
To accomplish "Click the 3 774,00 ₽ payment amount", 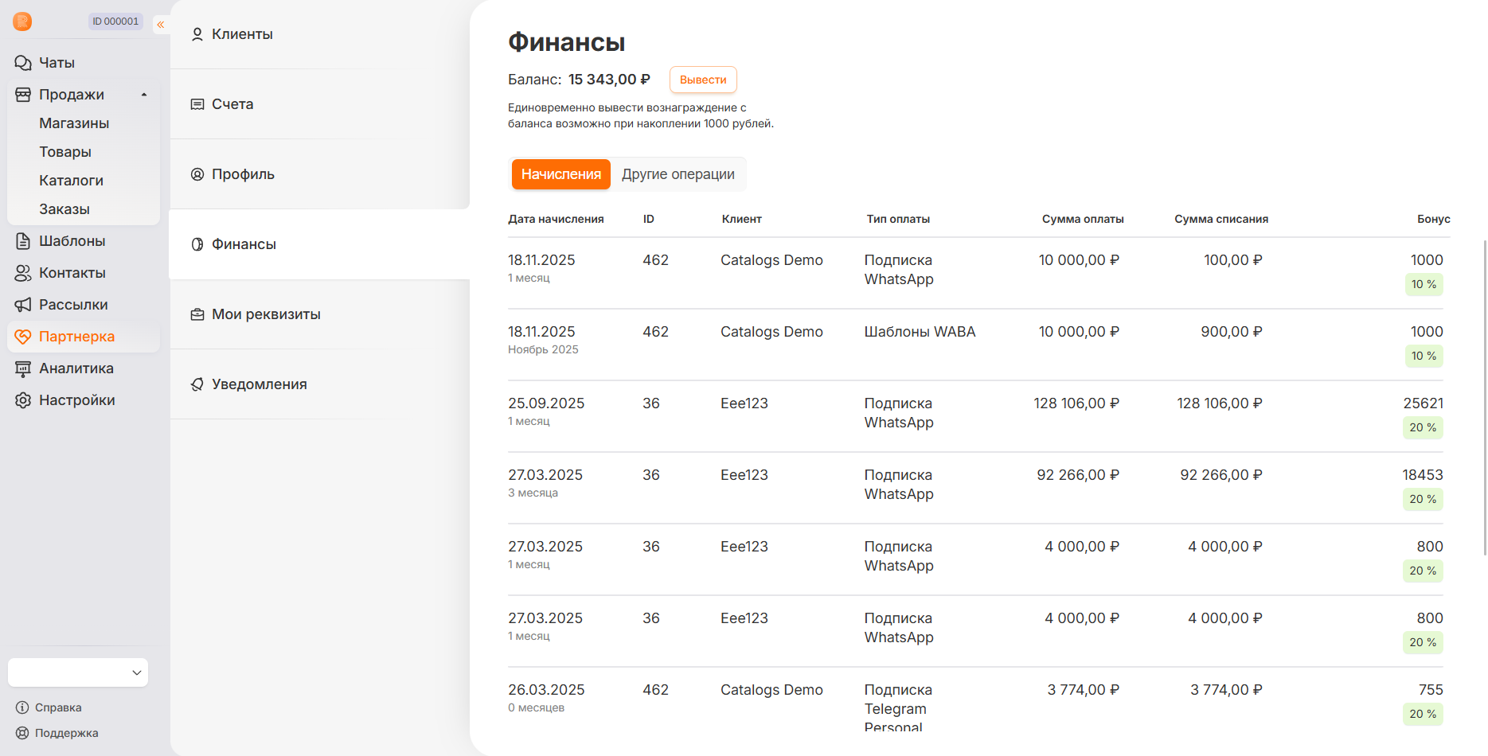I will 1083,690.
